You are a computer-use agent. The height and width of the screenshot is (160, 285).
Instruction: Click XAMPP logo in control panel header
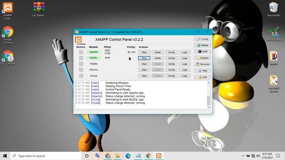point(78,40)
